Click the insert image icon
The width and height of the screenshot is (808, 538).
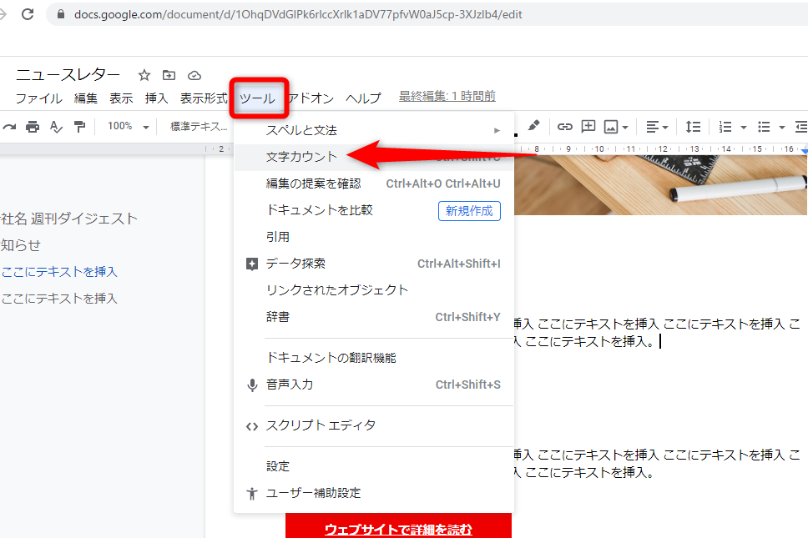611,127
